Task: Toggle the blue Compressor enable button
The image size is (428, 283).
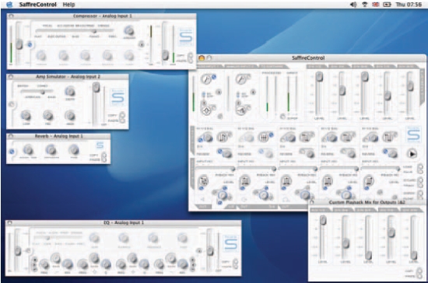Action: point(30,44)
